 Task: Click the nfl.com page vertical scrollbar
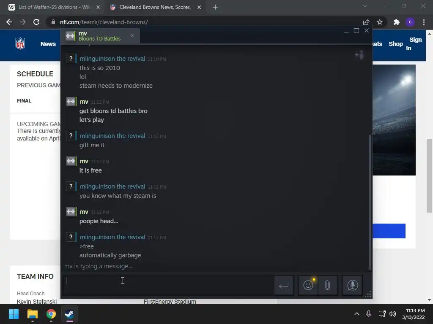[429, 176]
